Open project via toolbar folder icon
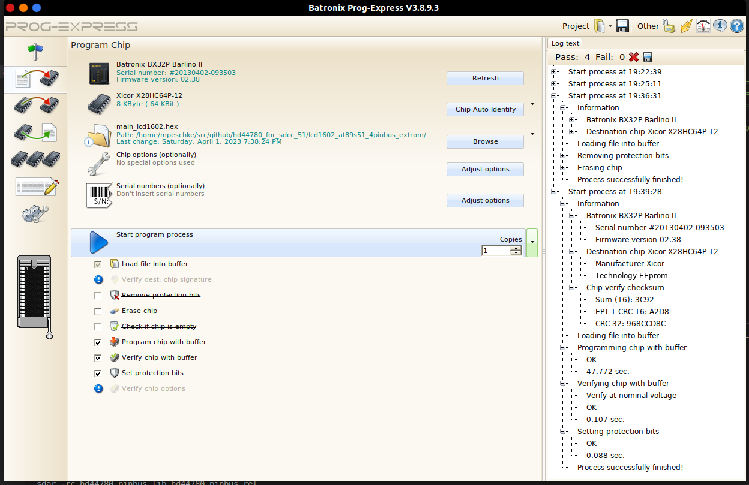 (x=599, y=26)
